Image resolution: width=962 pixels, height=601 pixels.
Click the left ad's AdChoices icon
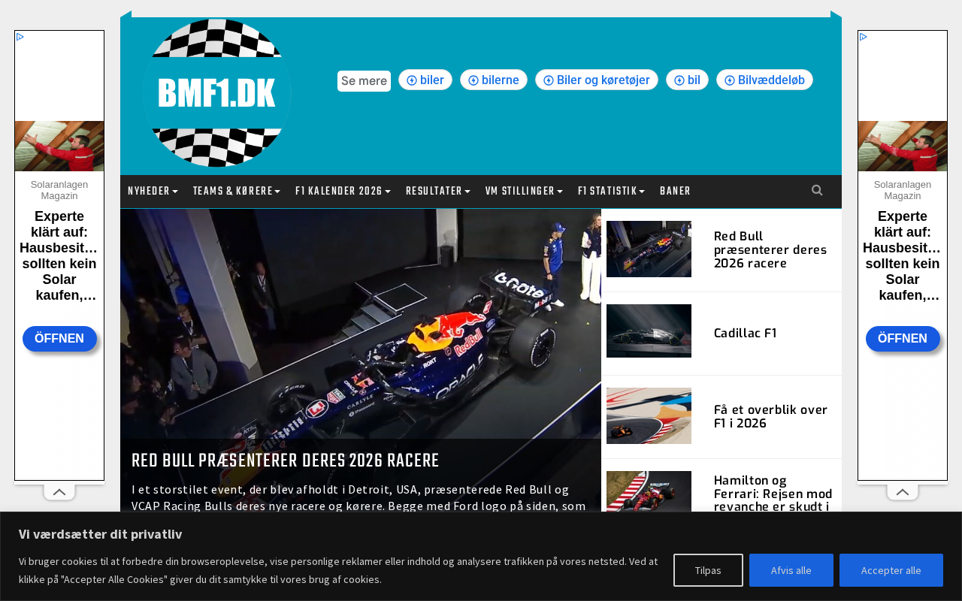point(20,37)
